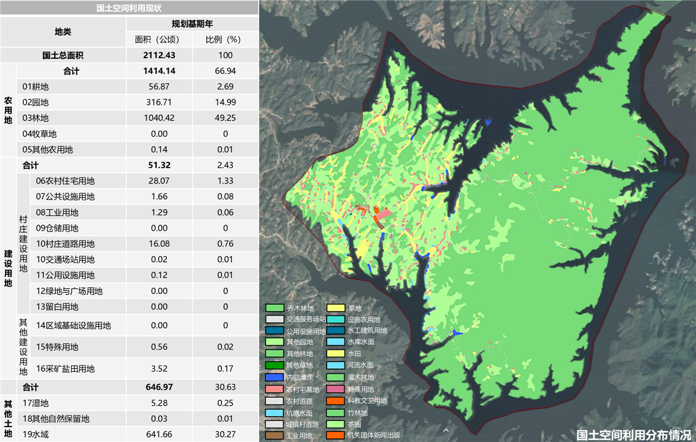Select the 16采矿盐田用地 row label
696x442 pixels.
(x=65, y=369)
